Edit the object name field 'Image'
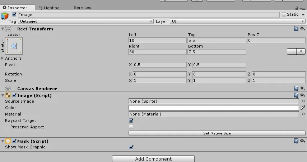The image size is (307, 162). coord(149,15)
